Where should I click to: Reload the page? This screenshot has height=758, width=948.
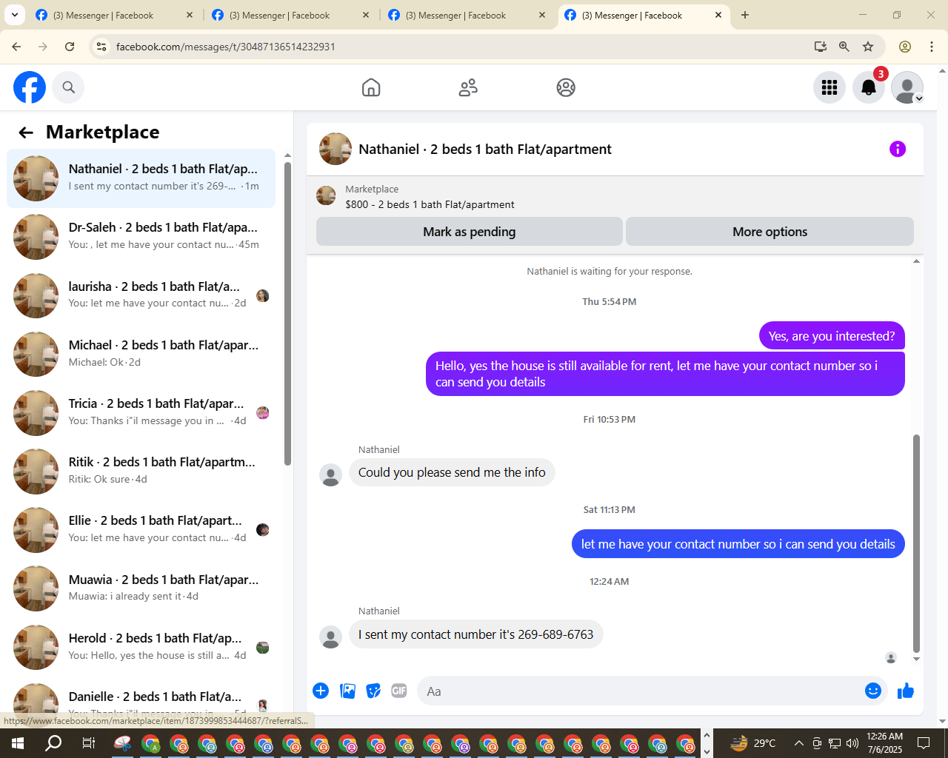(70, 47)
